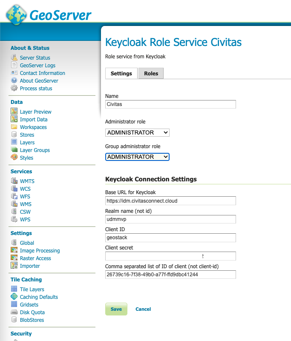Open the Server Status link
The height and width of the screenshot is (341, 291).
pos(35,57)
